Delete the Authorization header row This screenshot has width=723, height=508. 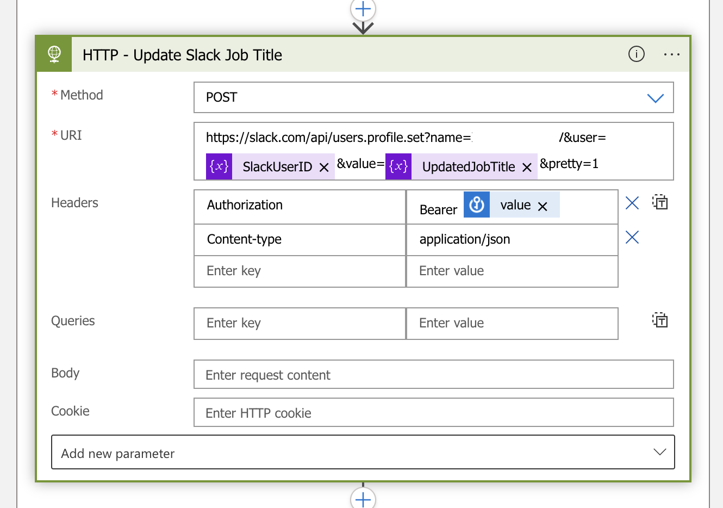(x=632, y=203)
